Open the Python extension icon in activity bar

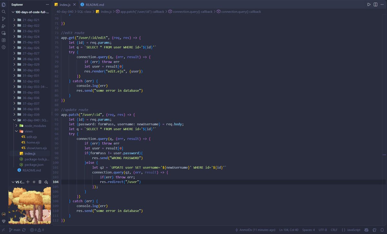(4, 47)
